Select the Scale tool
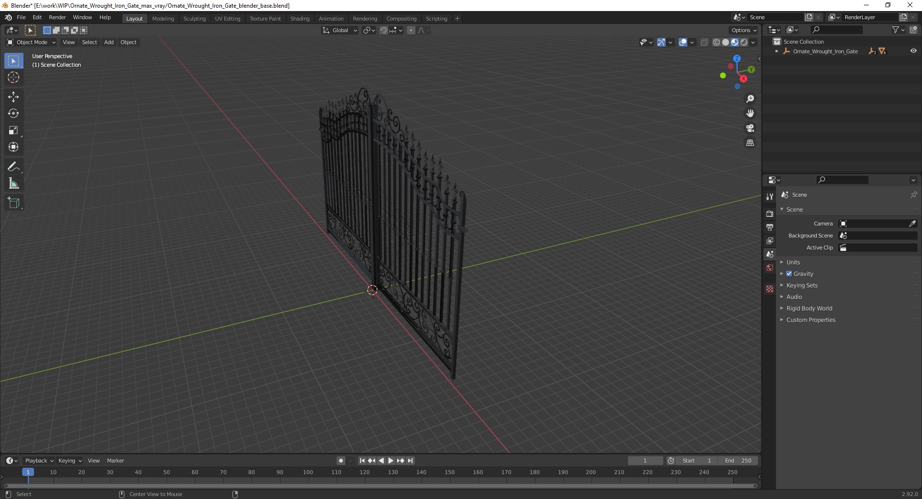This screenshot has height=499, width=922. (13, 130)
